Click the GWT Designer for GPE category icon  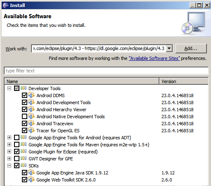[x=24, y=158]
